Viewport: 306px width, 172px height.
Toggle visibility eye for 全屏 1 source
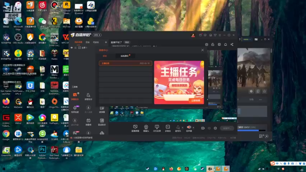tap(72, 47)
